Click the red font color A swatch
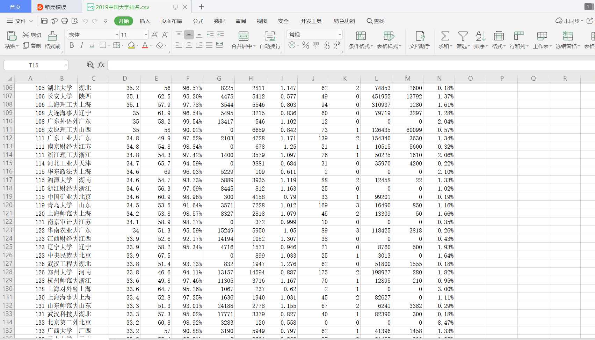This screenshot has height=340, width=595. click(x=145, y=45)
